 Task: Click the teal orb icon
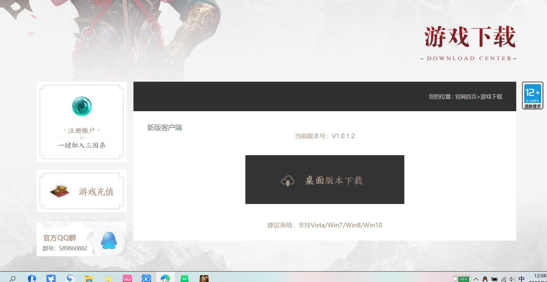tap(82, 106)
